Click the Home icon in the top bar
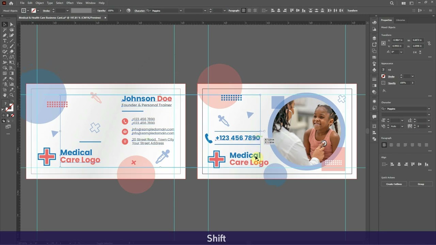 pos(11,3)
